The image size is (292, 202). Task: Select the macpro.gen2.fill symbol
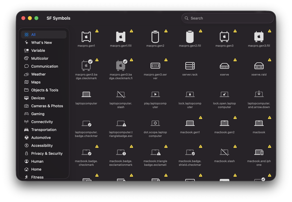190,37
